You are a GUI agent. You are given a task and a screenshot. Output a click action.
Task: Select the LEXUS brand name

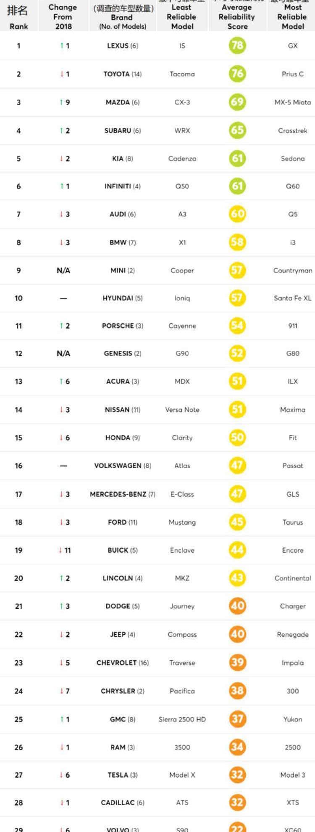[x=118, y=46]
